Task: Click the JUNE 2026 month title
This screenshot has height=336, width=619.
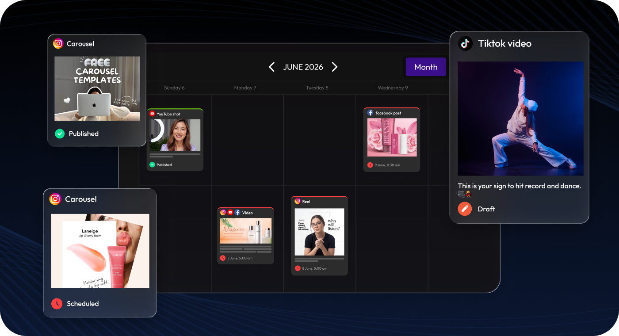Action: [x=303, y=67]
